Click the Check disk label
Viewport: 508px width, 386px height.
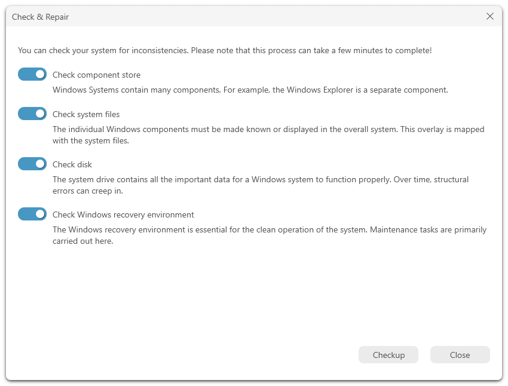72,164
